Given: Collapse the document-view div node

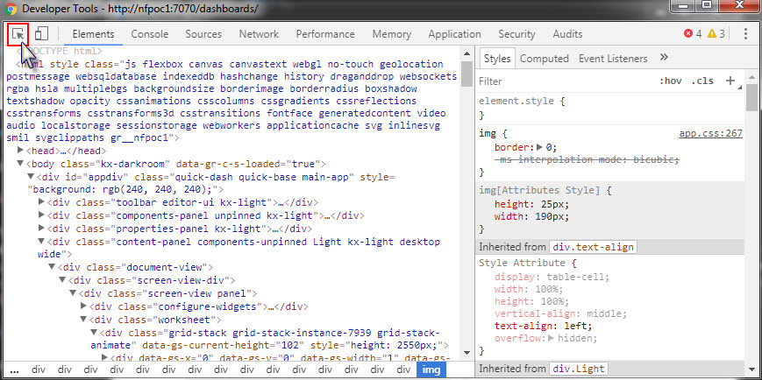Looking at the screenshot, I should (x=52, y=267).
